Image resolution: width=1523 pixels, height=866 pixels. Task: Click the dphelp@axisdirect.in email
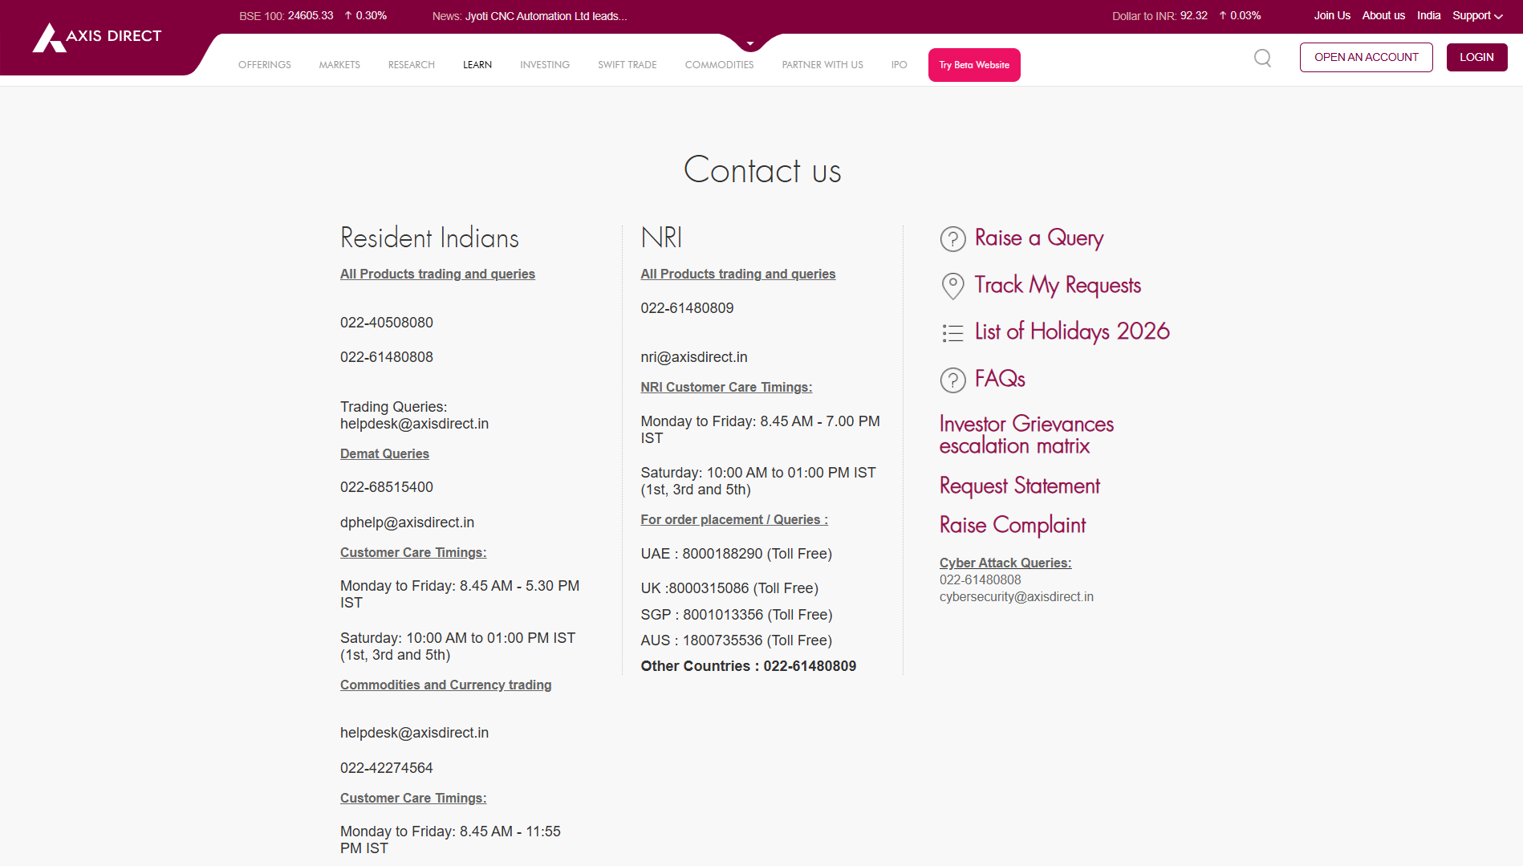coord(407,522)
